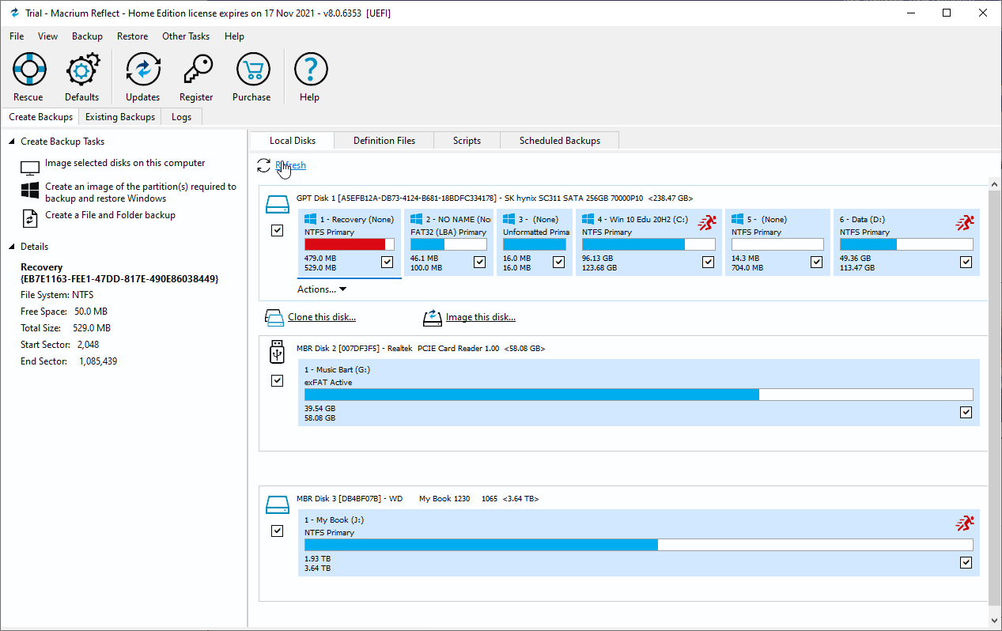Switch to the Existing Backups tab
1002x631 pixels.
coord(120,117)
